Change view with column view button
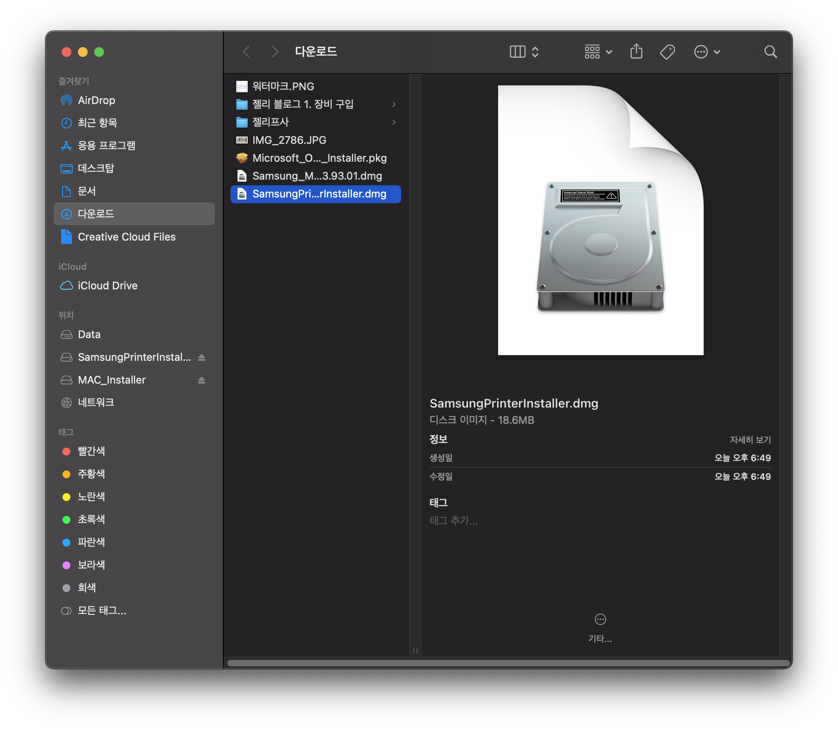Viewport: 838px width, 729px height. tap(524, 52)
